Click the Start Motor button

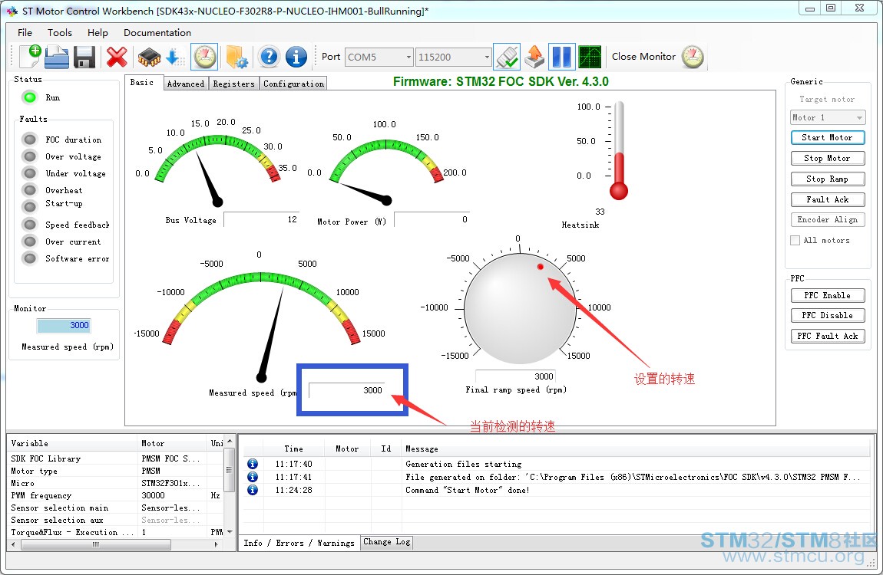coord(827,137)
